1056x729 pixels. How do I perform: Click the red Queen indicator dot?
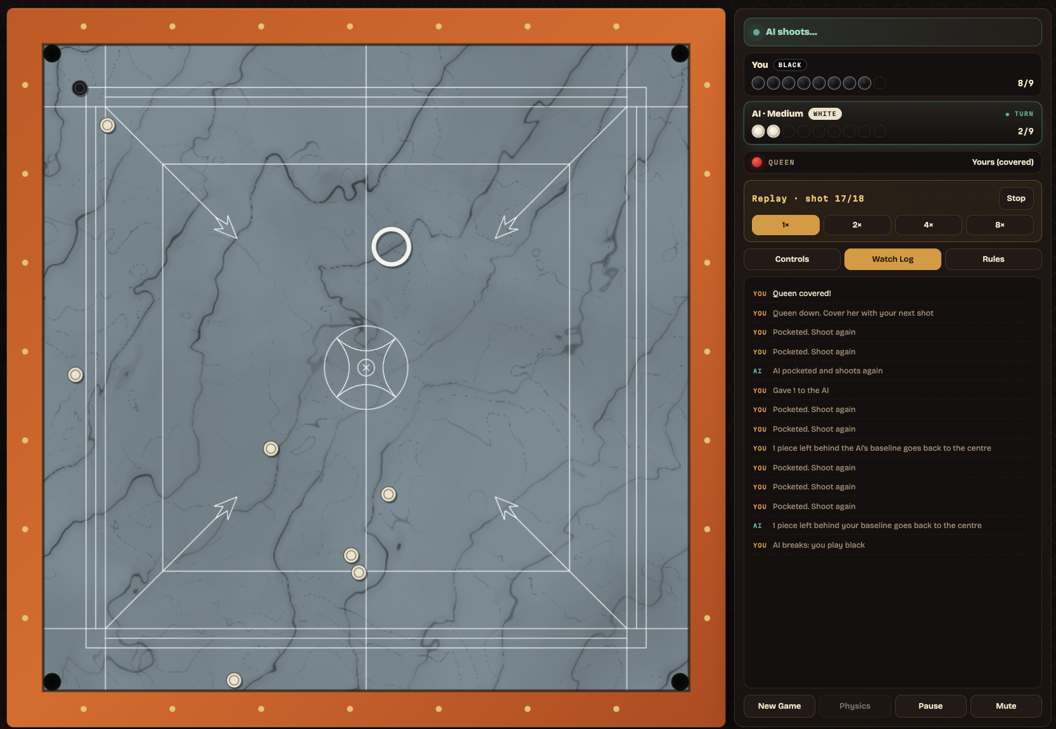pyautogui.click(x=757, y=162)
